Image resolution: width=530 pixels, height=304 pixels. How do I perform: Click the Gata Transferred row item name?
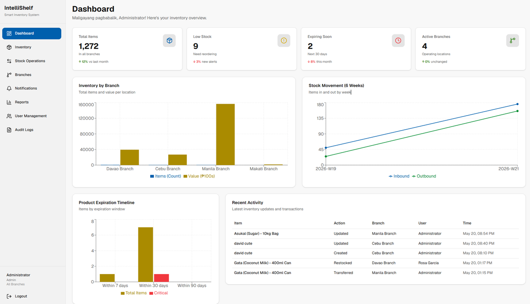(262, 273)
